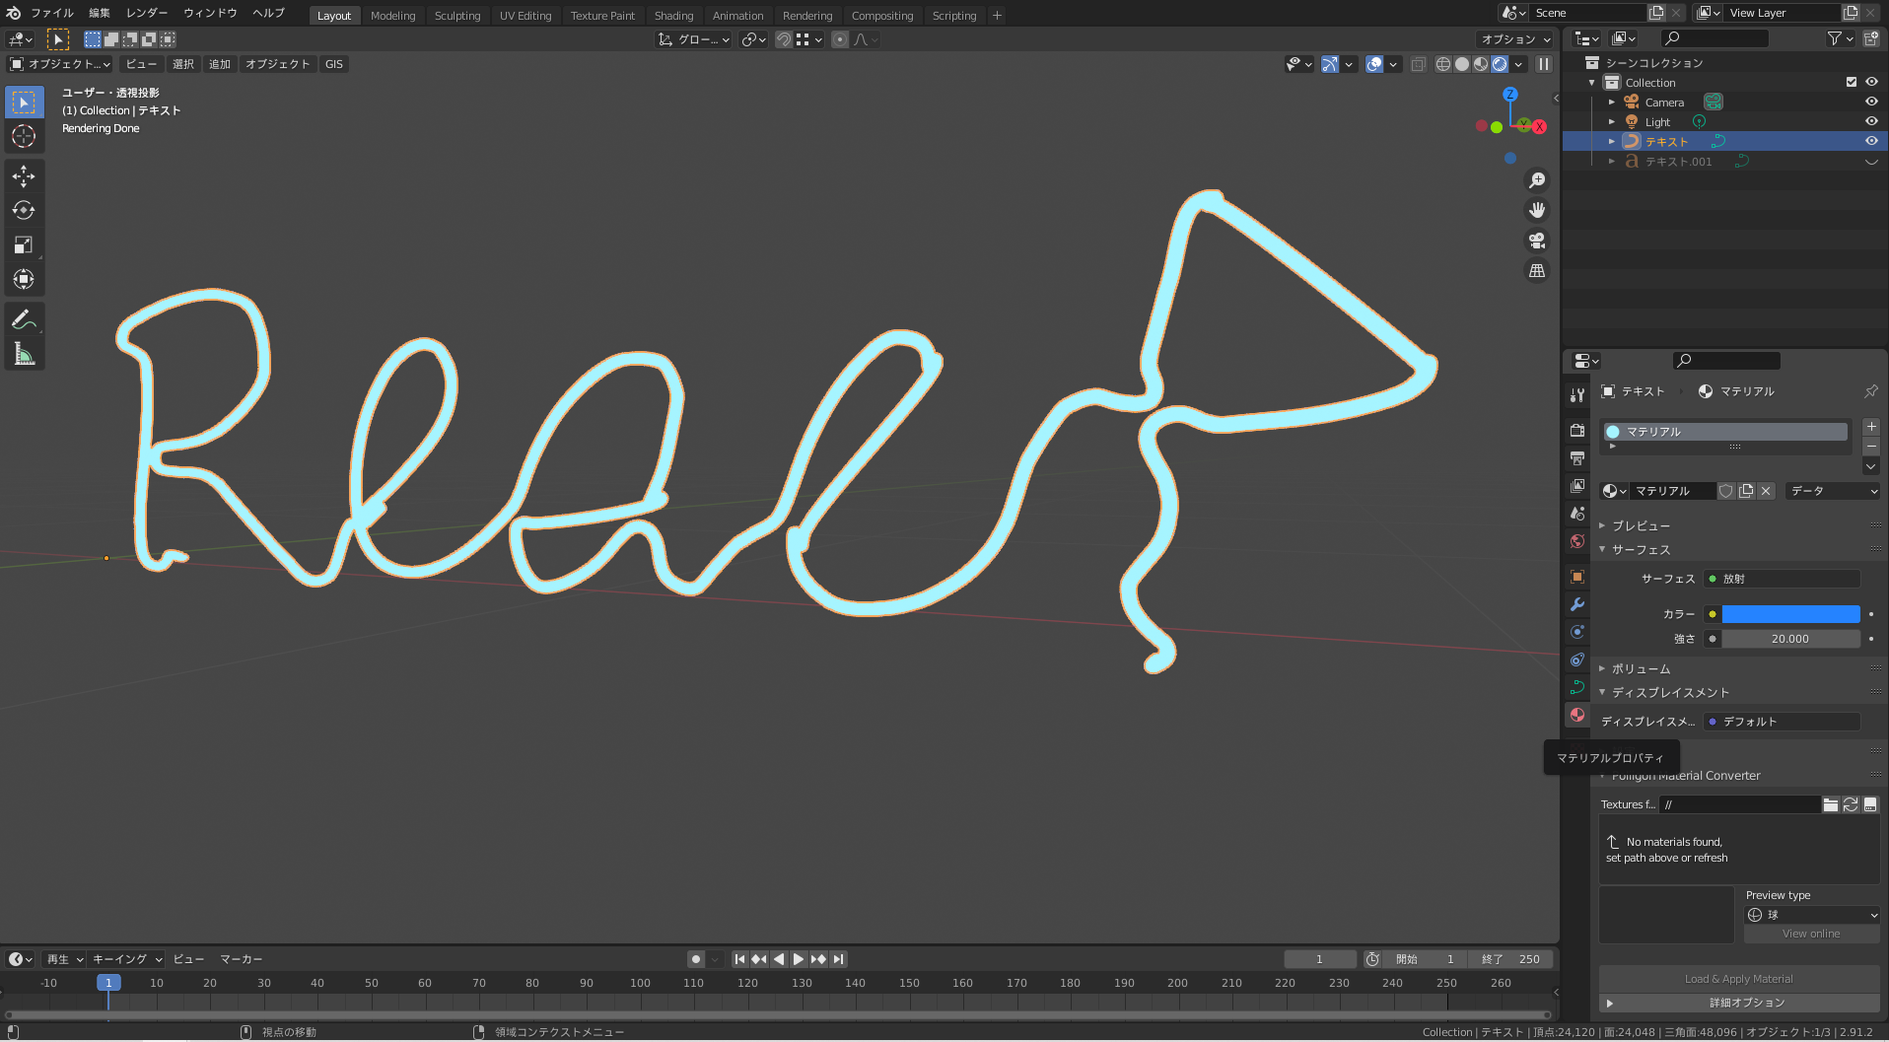Switch to the Shading workspace tab
This screenshot has height=1042, width=1889.
coord(673,16)
